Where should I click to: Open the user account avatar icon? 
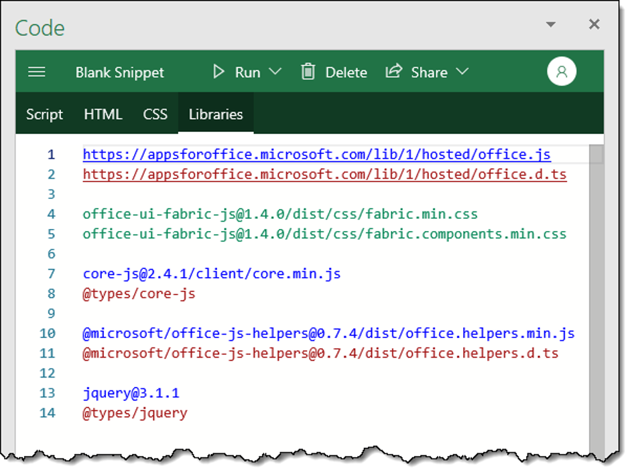(562, 72)
